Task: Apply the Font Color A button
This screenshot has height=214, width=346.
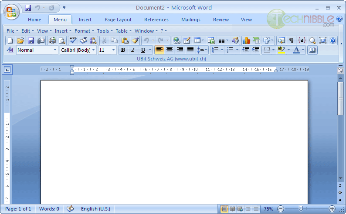Action: click(296, 50)
